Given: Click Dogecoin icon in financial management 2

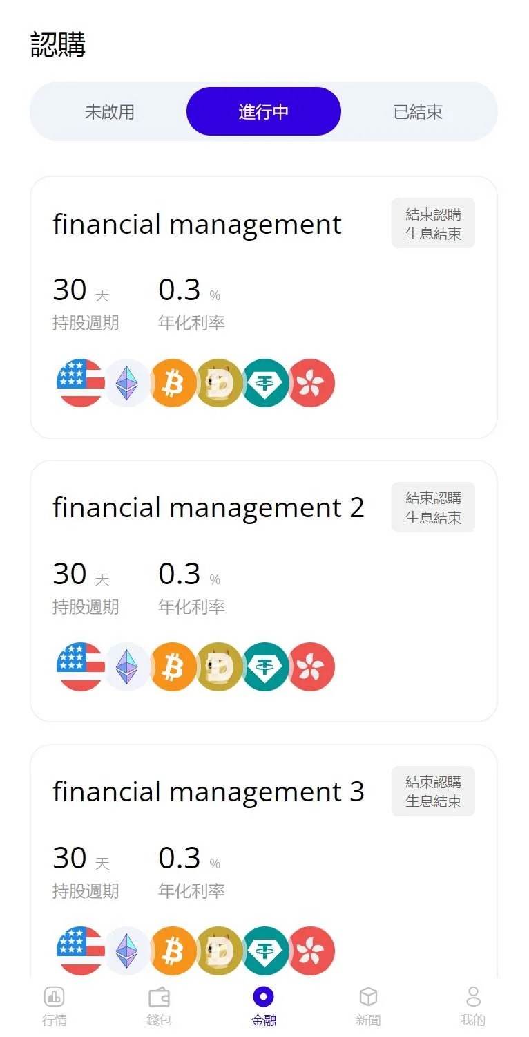Looking at the screenshot, I should (x=219, y=667).
